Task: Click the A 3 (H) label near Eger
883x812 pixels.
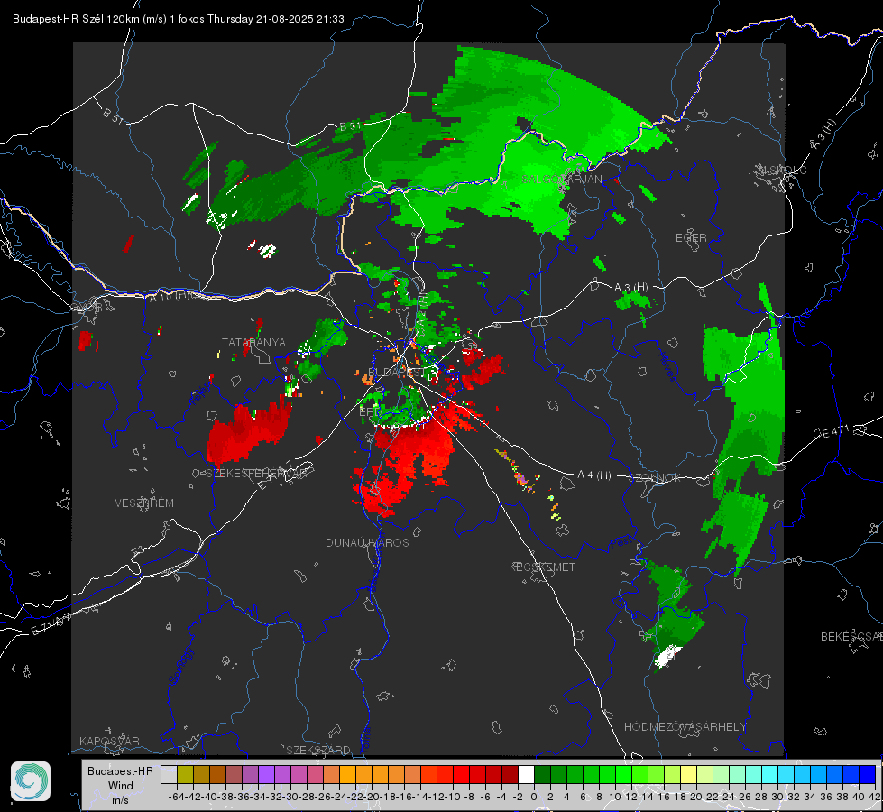Action: 630,288
